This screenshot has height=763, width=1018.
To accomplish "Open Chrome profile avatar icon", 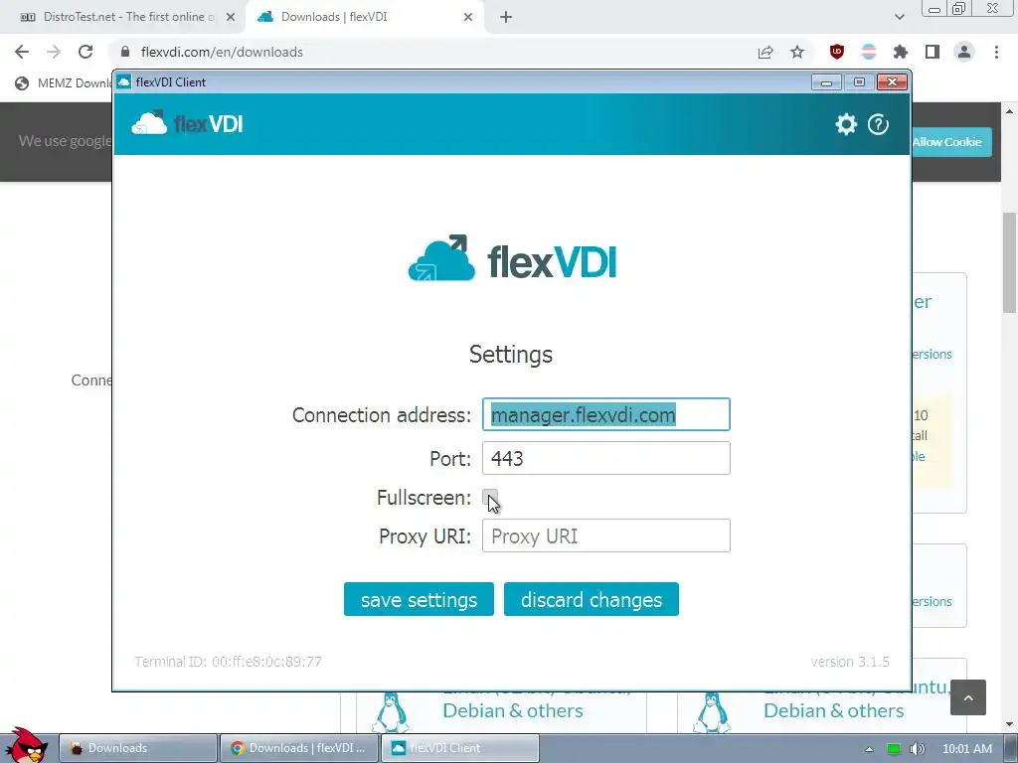I will pyautogui.click(x=964, y=52).
